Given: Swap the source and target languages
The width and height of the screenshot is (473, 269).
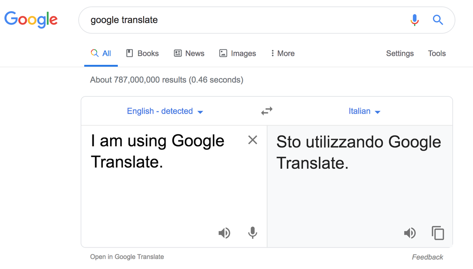Looking at the screenshot, I should (x=267, y=111).
